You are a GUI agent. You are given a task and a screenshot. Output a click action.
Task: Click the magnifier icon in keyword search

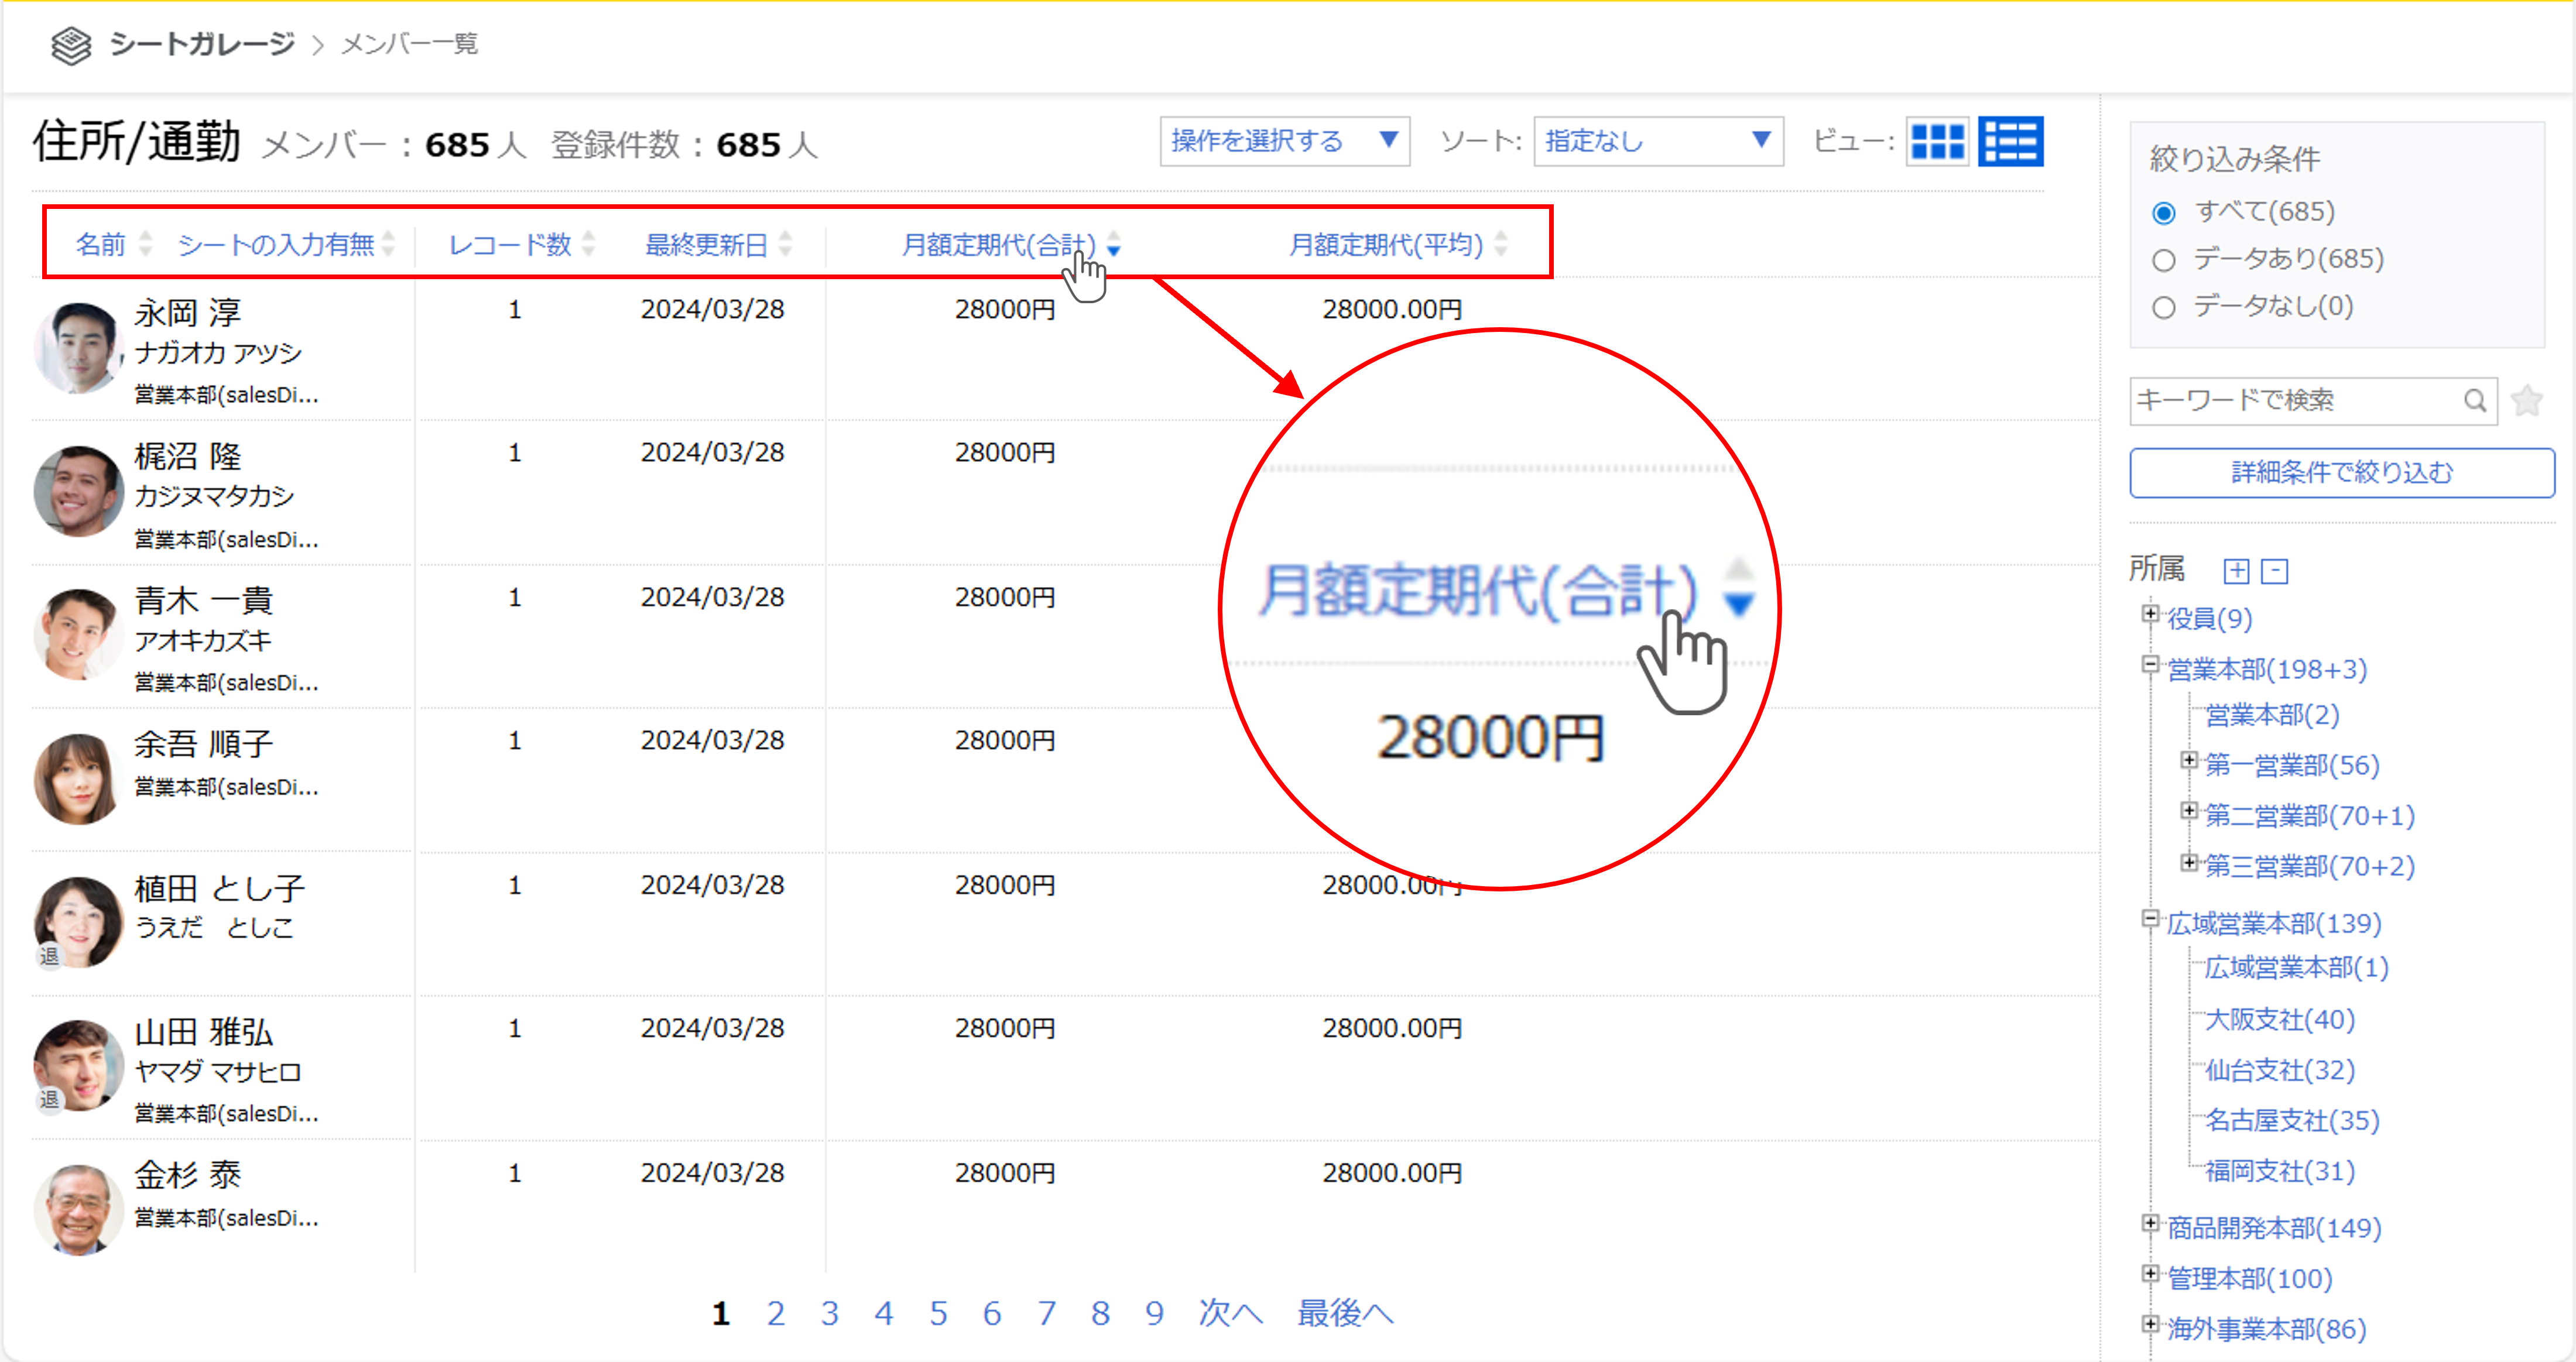[2474, 401]
